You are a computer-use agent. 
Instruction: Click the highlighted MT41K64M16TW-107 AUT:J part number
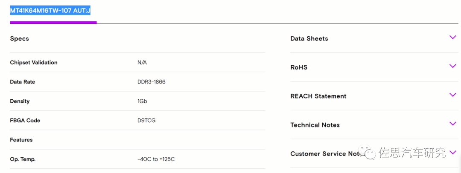(x=50, y=10)
